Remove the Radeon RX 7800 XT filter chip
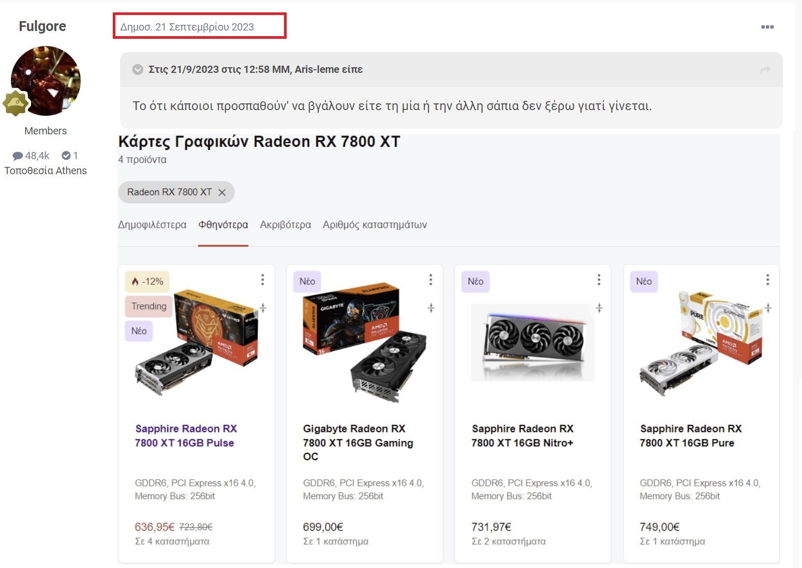This screenshot has width=802, height=568. [222, 192]
